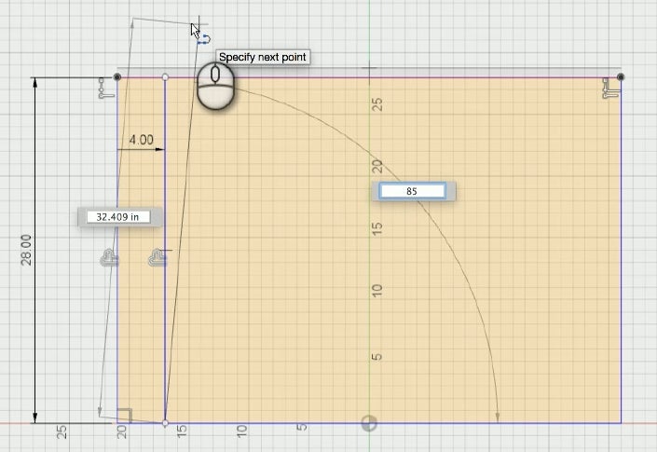Select the constraint icon at top-right corner
Screen dimensions: 657x452
coord(610,89)
